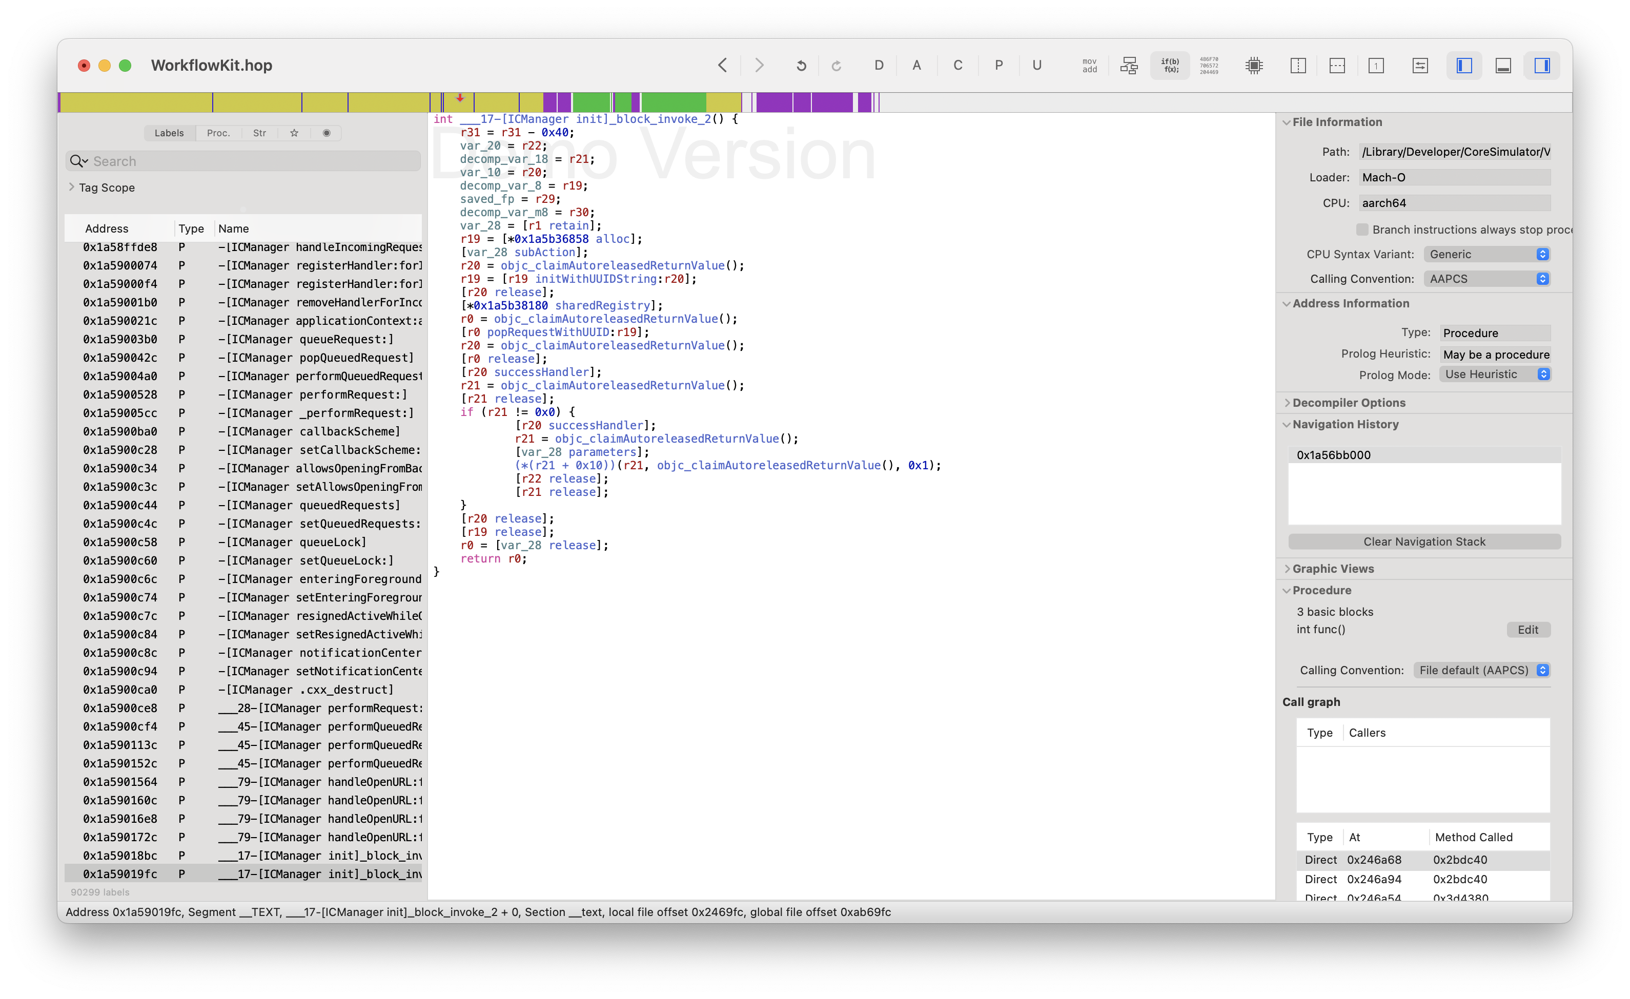The width and height of the screenshot is (1630, 999).
Task: Mark selection as Procedure (P)
Action: pyautogui.click(x=998, y=65)
